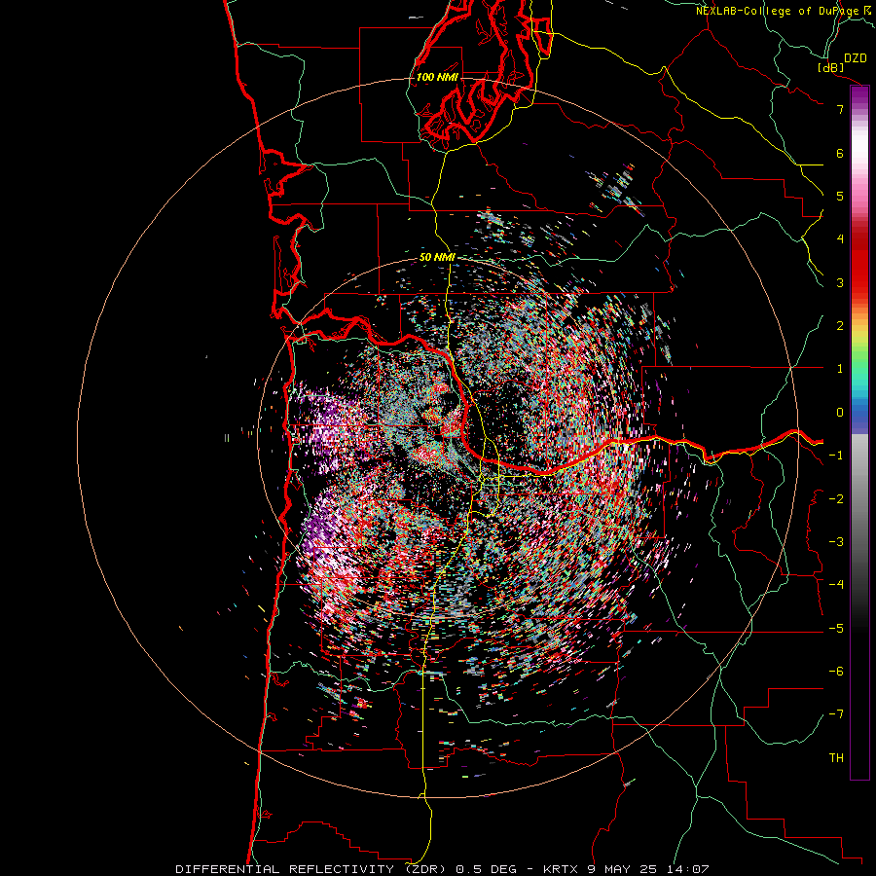Click legend value -7 on the scale
The image size is (876, 876).
[836, 714]
